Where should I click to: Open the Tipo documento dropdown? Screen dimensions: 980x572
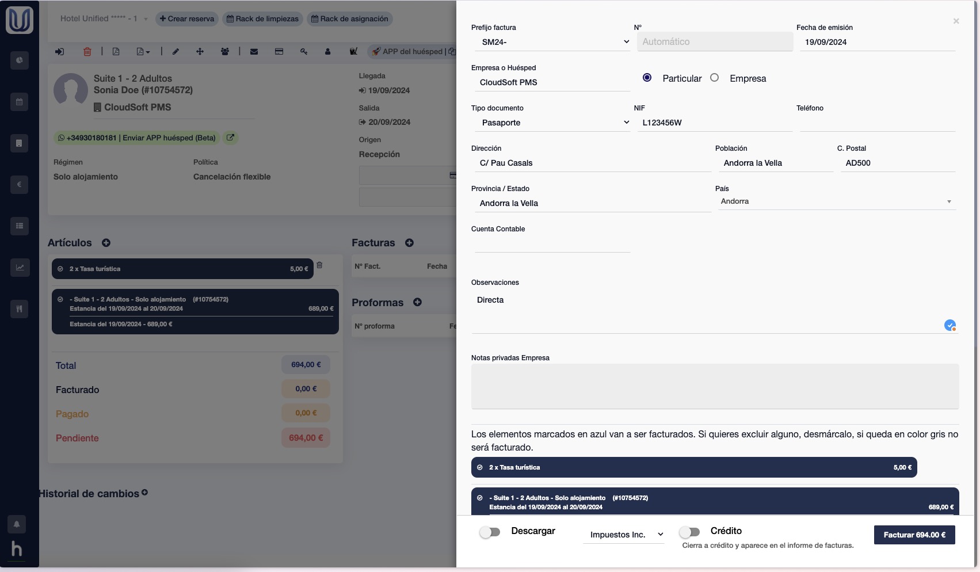point(555,123)
